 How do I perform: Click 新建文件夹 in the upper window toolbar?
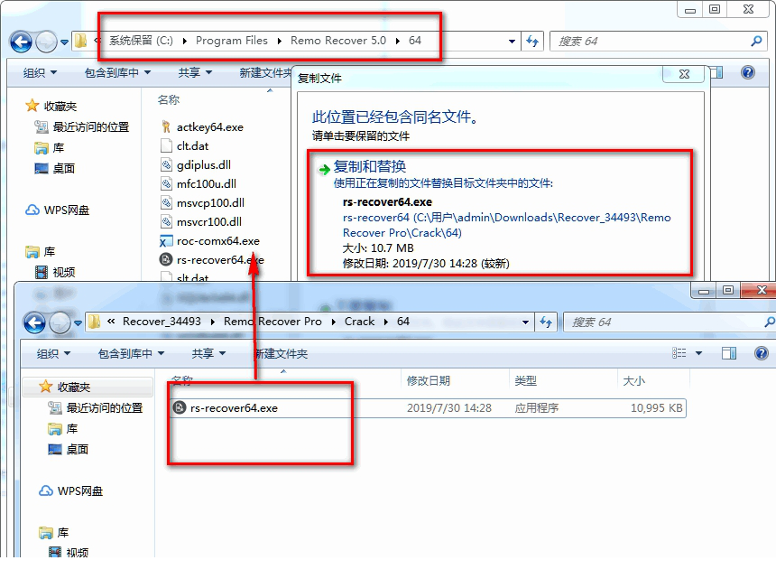coord(265,73)
